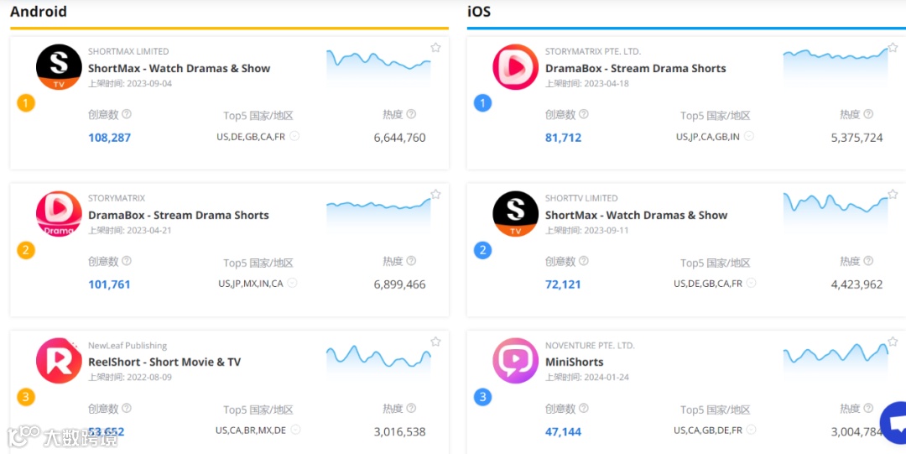
Task: Click heat value 4,423,962
Action: [857, 284]
